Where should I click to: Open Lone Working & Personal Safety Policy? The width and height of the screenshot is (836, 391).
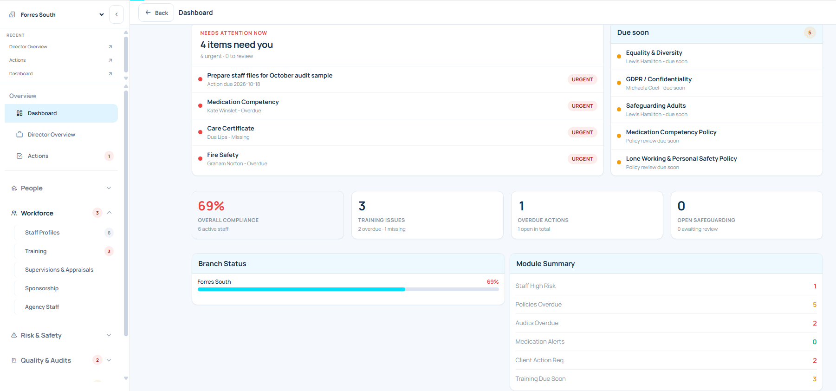coord(716,163)
